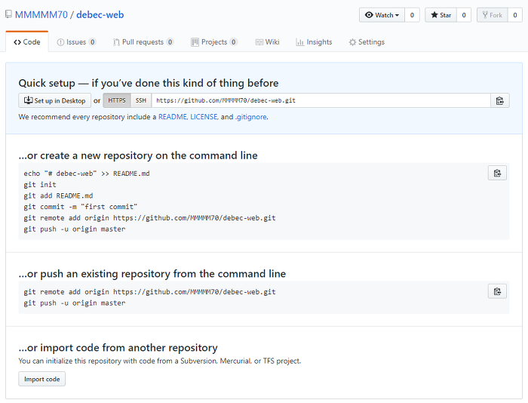Open the README recommendation link
The image size is (528, 403).
(173, 117)
